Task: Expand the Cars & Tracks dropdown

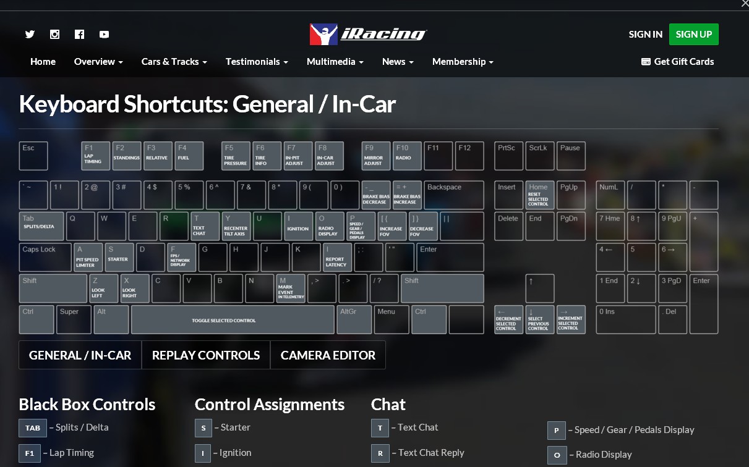Action: 174,62
